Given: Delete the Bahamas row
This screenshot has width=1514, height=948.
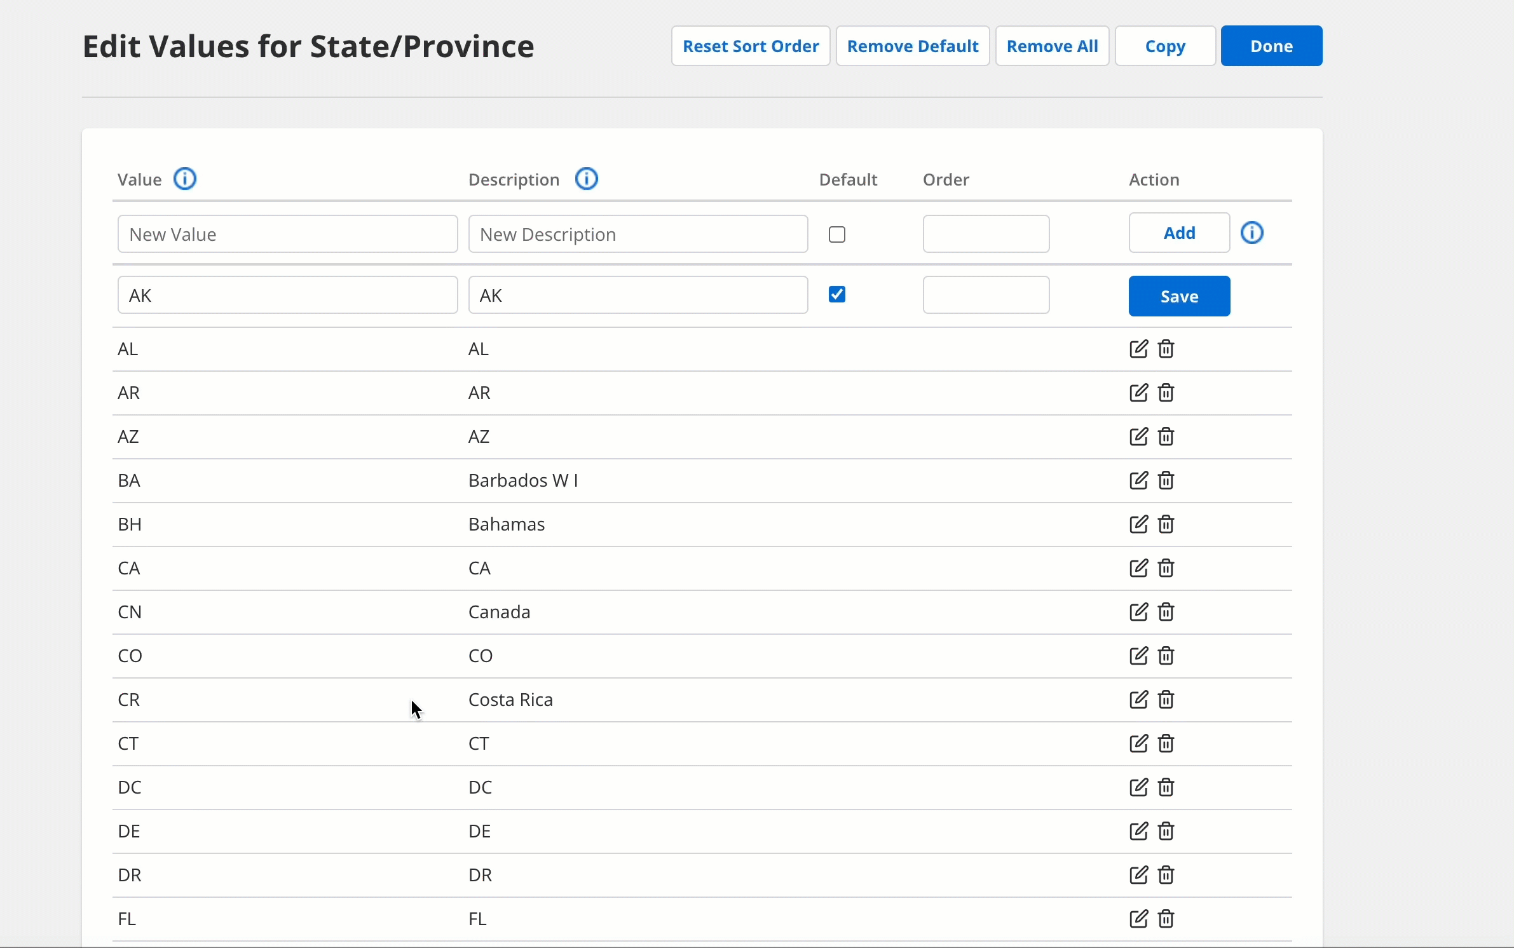Looking at the screenshot, I should click(x=1166, y=524).
